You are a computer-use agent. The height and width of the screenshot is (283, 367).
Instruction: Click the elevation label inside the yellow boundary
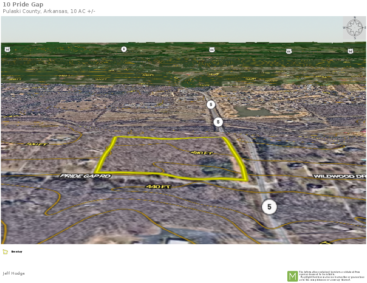coord(201,153)
